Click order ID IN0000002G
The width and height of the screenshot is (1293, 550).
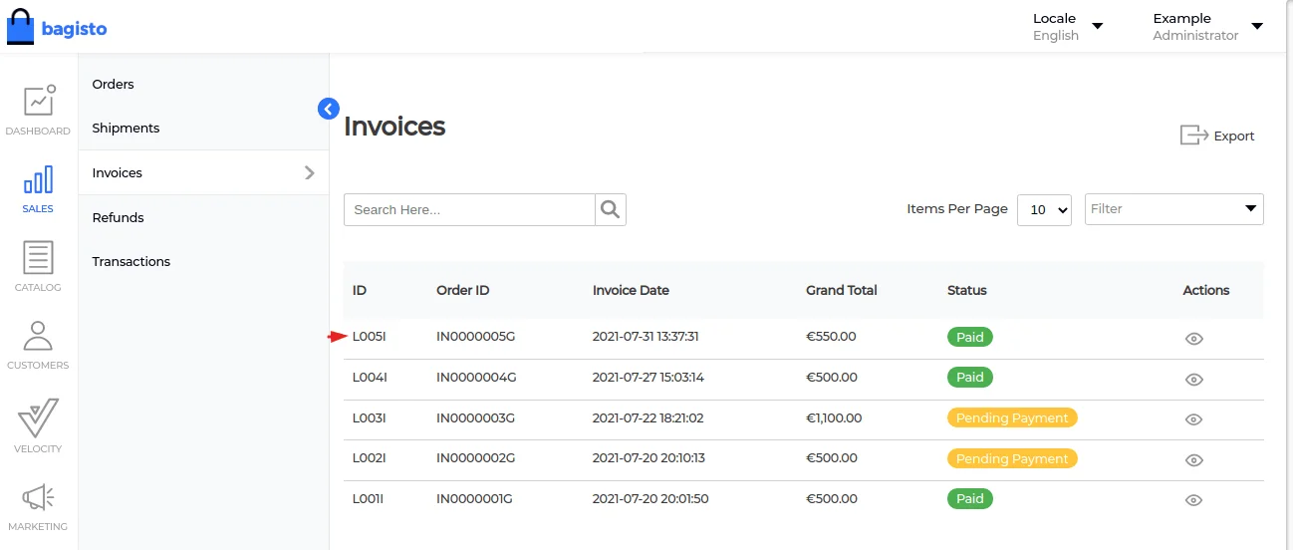pyautogui.click(x=476, y=458)
